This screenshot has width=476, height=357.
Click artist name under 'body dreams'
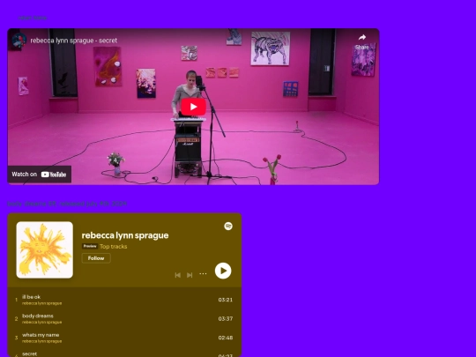[x=42, y=322]
